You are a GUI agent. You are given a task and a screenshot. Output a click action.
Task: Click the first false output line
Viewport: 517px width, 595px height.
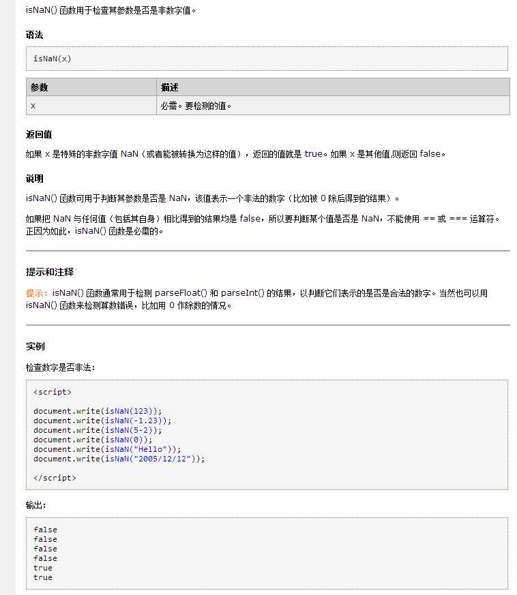[45, 530]
